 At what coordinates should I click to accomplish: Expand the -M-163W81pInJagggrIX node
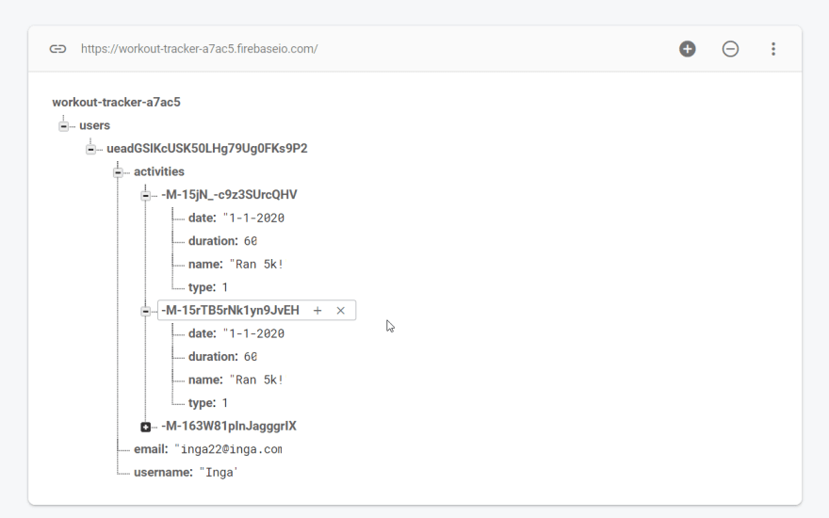pyautogui.click(x=145, y=427)
